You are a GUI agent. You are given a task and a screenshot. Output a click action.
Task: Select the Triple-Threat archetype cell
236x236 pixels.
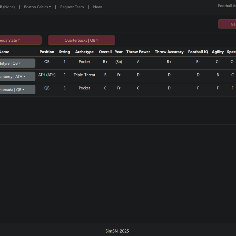[x=84, y=75]
